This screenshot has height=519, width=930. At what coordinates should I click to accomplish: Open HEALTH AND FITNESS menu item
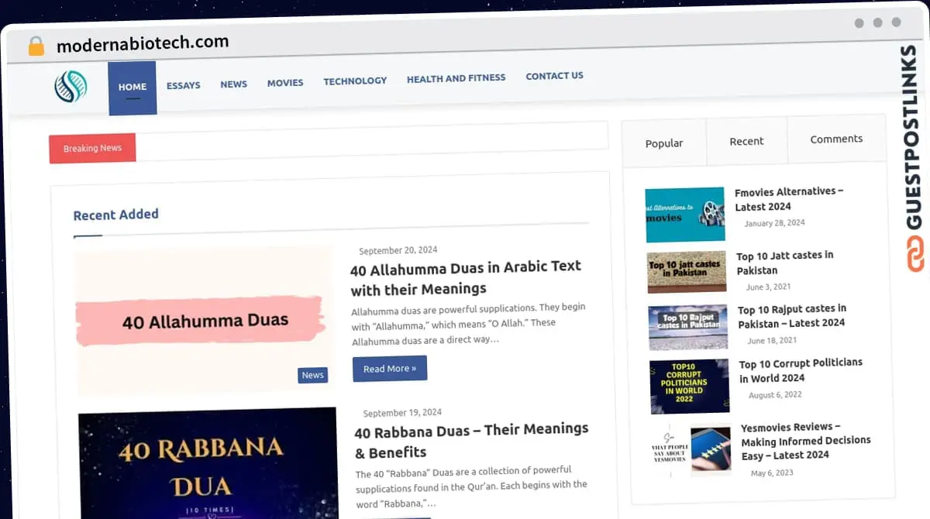pos(456,78)
